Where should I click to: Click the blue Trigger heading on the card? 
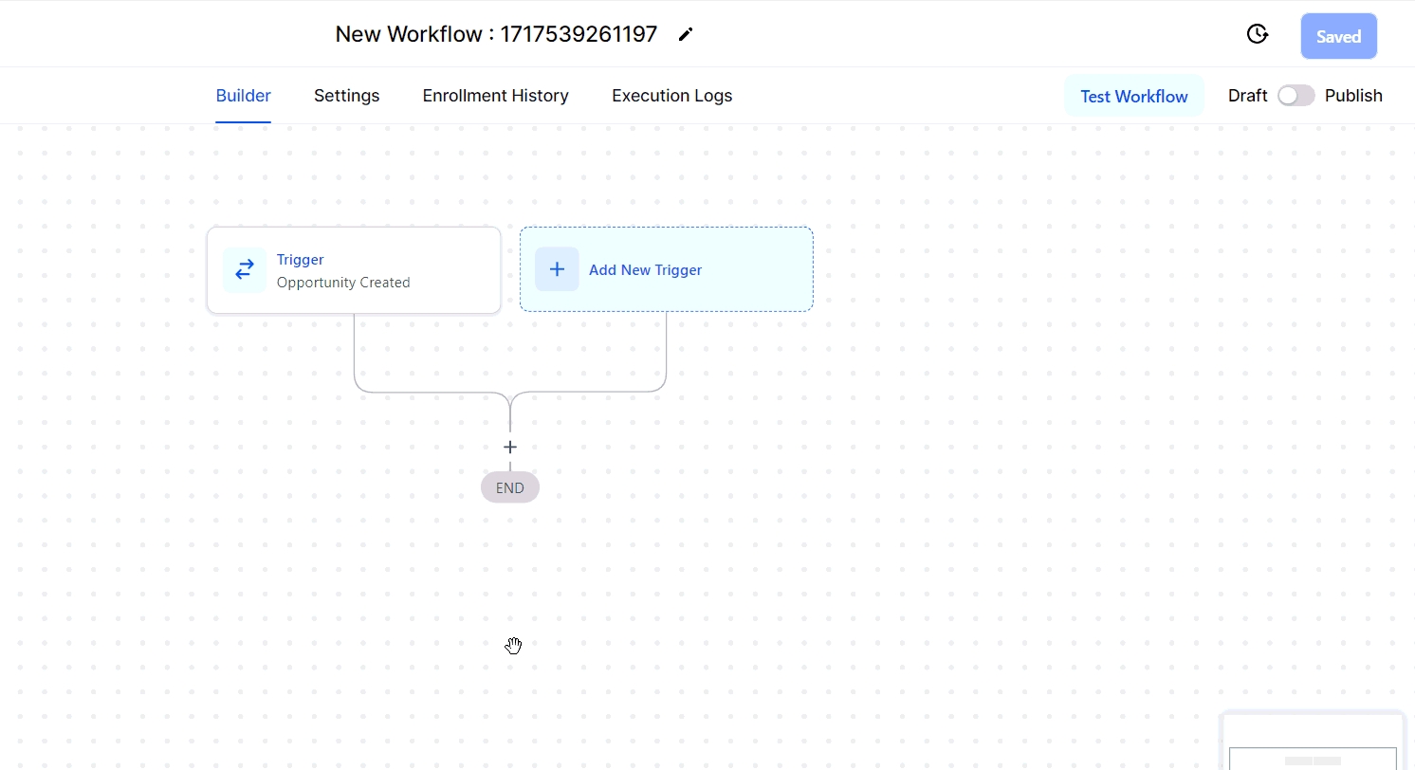300,260
